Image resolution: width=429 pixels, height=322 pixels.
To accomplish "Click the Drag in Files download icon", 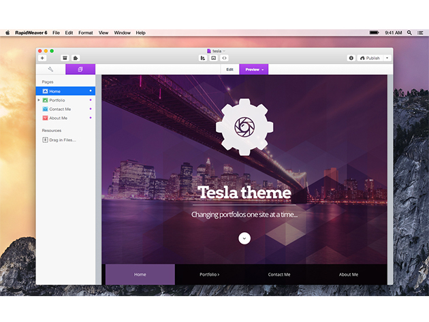I will pos(45,140).
